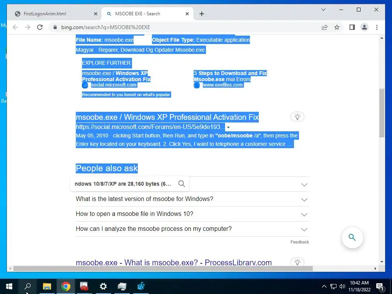Open the Chrome side panel icon
Screen dimensions: 392x294
coord(352,27)
